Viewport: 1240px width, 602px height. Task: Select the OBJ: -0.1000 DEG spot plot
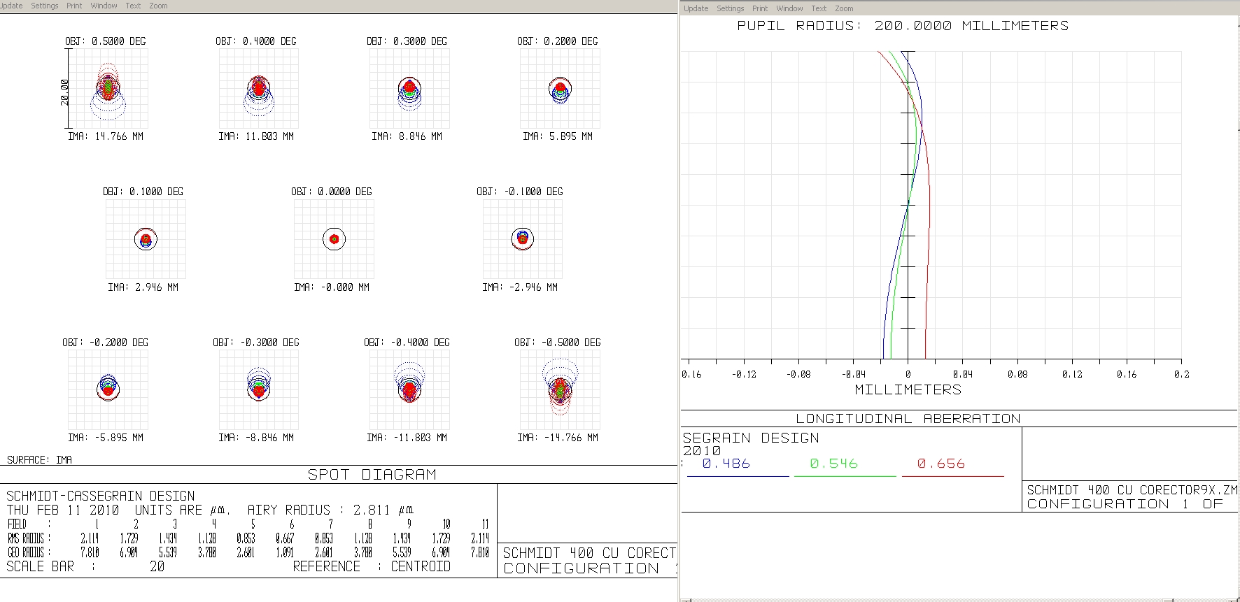coord(522,239)
